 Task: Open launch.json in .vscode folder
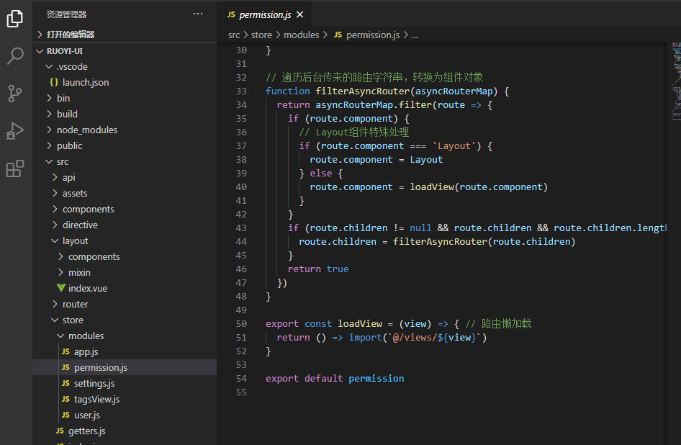pos(86,82)
